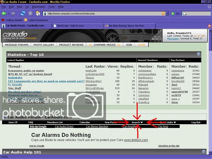View top poster DBfan187

click(178, 78)
